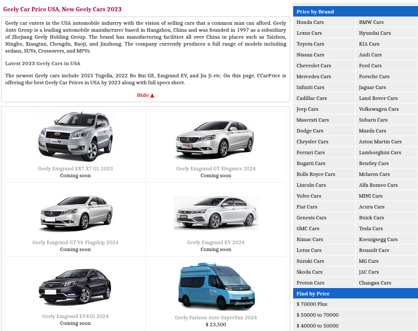
Task: Select Aston Martin Cars brand
Action: [380, 142]
